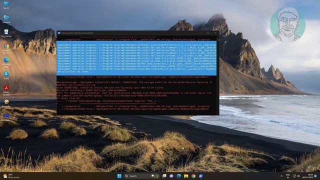320x180 pixels.
Task: Select the Recycle Bin desktop icon
Action: click(6, 33)
